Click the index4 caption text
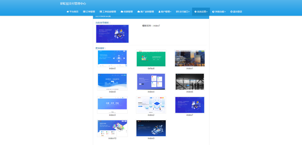Image resolution: width=302 pixels, height=145 pixels. click(151, 92)
